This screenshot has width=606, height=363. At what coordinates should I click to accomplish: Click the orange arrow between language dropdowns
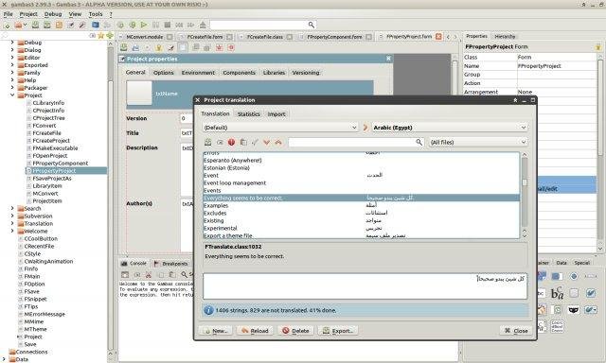pos(365,128)
